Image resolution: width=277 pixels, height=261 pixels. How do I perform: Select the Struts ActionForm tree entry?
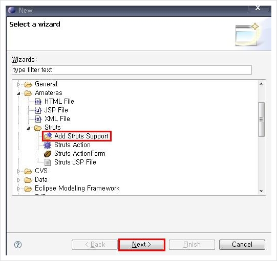(x=80, y=154)
